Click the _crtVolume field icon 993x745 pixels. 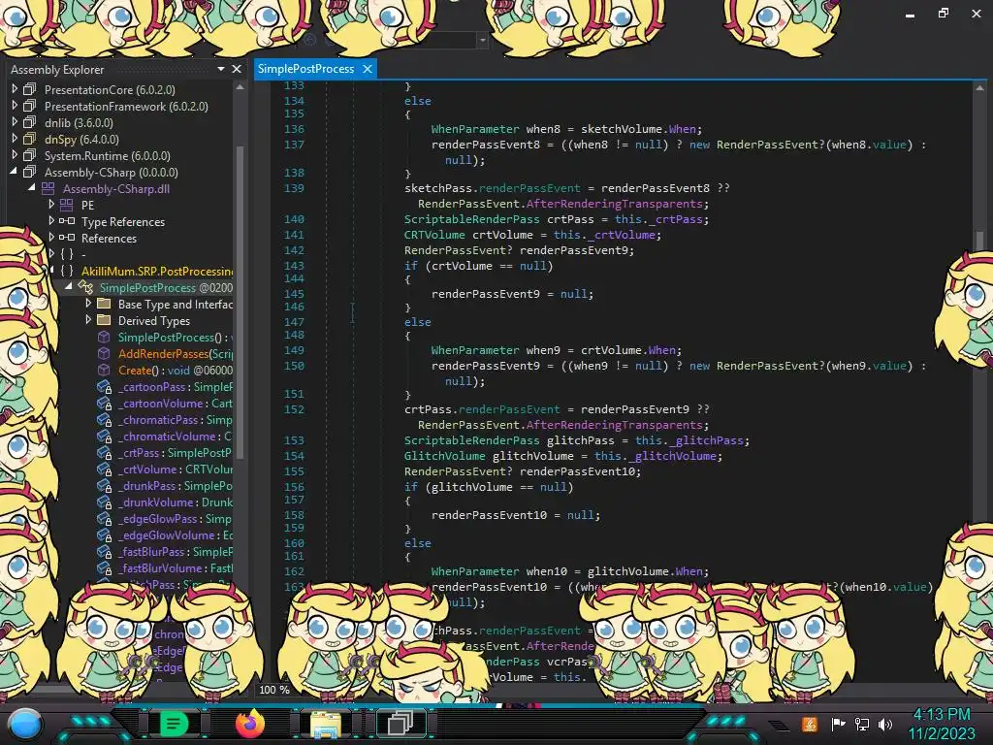pyautogui.click(x=105, y=469)
